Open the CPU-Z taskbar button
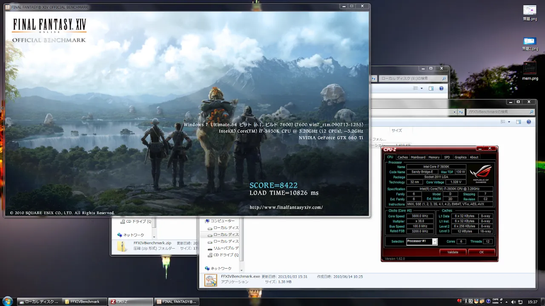This screenshot has width=545, height=306. point(130,302)
